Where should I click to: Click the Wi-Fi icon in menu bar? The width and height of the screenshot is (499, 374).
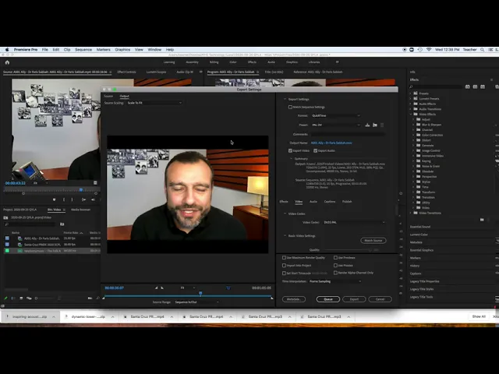[x=429, y=50]
